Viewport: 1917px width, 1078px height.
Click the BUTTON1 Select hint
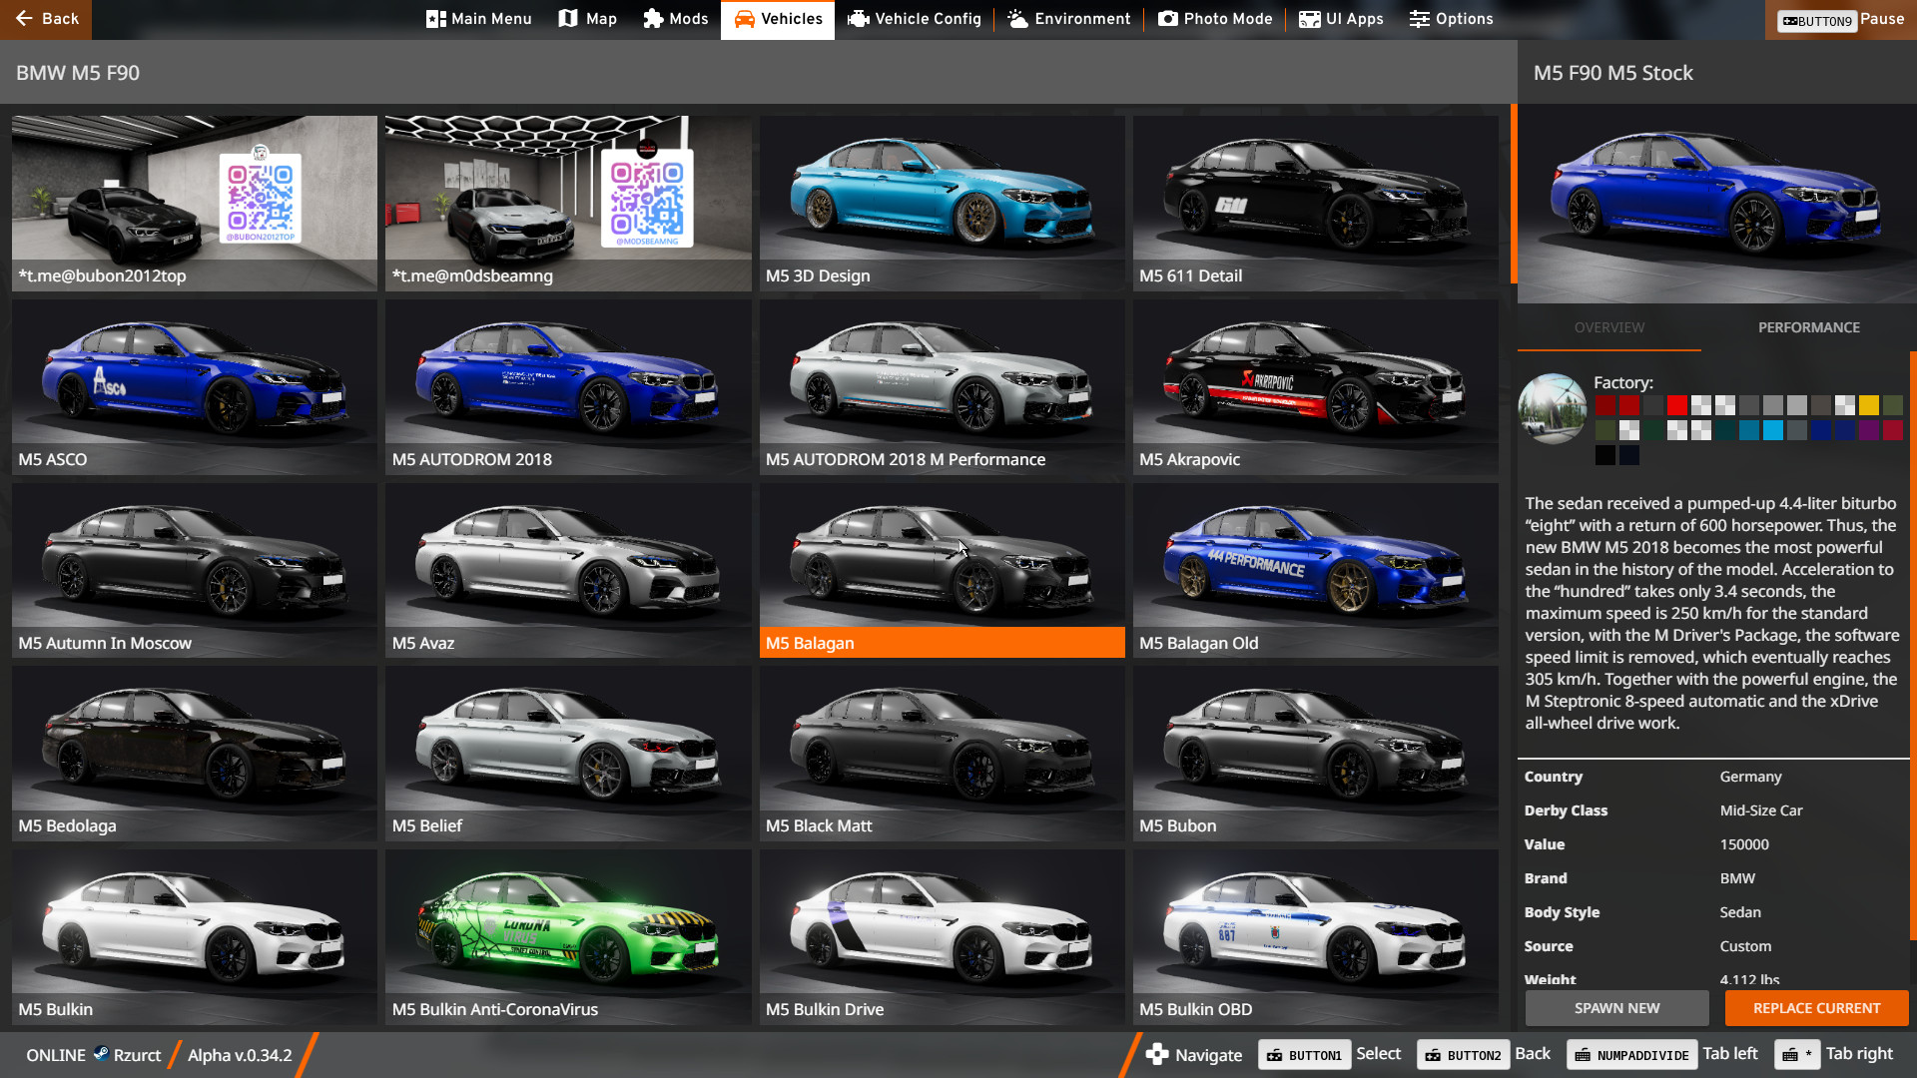tap(1330, 1054)
